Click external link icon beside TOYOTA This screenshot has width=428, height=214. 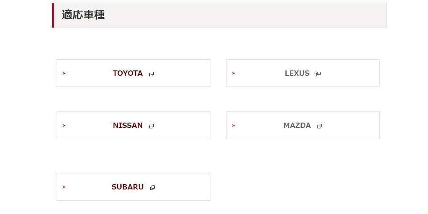(152, 74)
